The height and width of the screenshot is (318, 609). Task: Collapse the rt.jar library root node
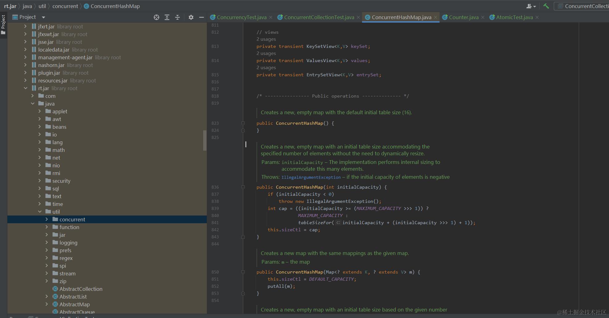(26, 88)
